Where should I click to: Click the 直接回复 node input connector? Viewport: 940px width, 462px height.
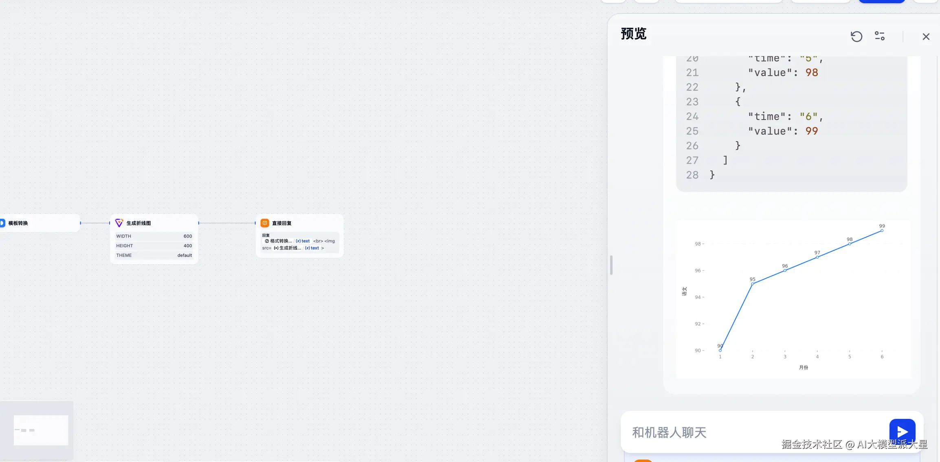pyautogui.click(x=255, y=223)
